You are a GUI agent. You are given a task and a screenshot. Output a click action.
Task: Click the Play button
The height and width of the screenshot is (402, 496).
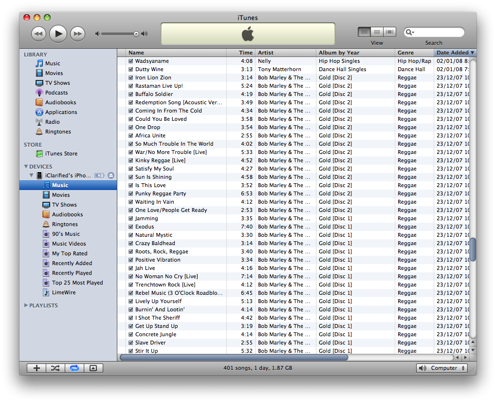(58, 34)
